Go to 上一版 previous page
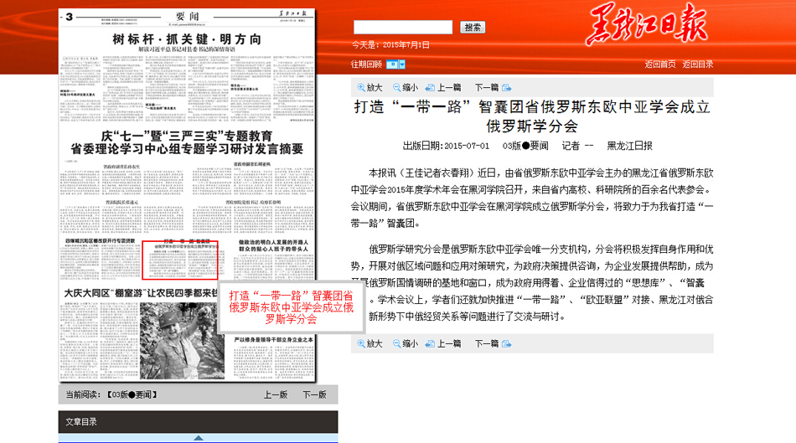Screen dimensions: 796x443 [276, 394]
